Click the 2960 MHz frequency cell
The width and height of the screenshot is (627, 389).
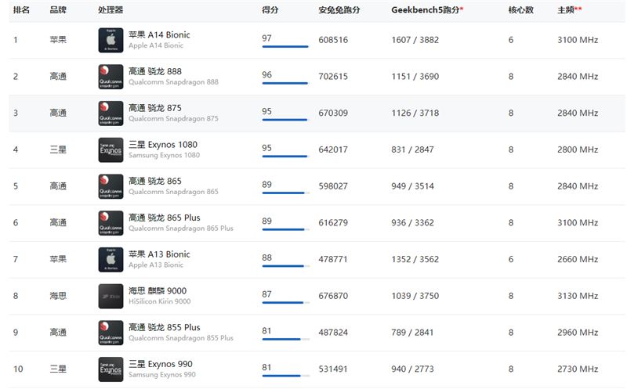tap(578, 333)
